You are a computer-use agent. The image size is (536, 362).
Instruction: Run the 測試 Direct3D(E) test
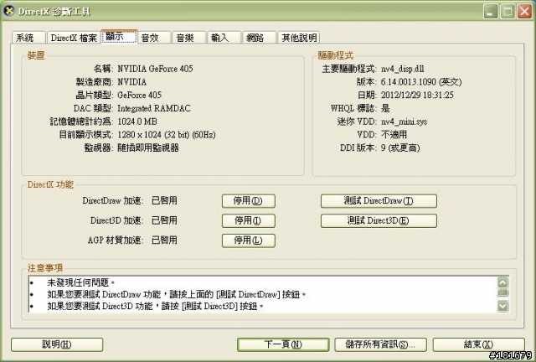[379, 220]
